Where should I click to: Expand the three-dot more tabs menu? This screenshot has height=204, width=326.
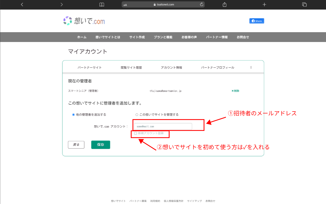pyautogui.click(x=251, y=67)
